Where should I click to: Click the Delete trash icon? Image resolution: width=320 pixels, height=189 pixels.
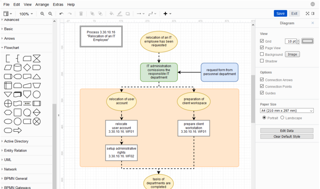(81, 14)
